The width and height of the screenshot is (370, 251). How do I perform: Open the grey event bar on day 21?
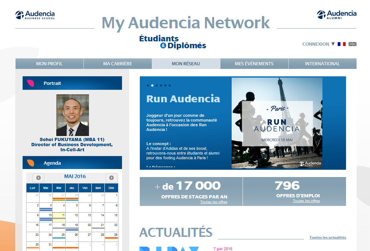98,228
